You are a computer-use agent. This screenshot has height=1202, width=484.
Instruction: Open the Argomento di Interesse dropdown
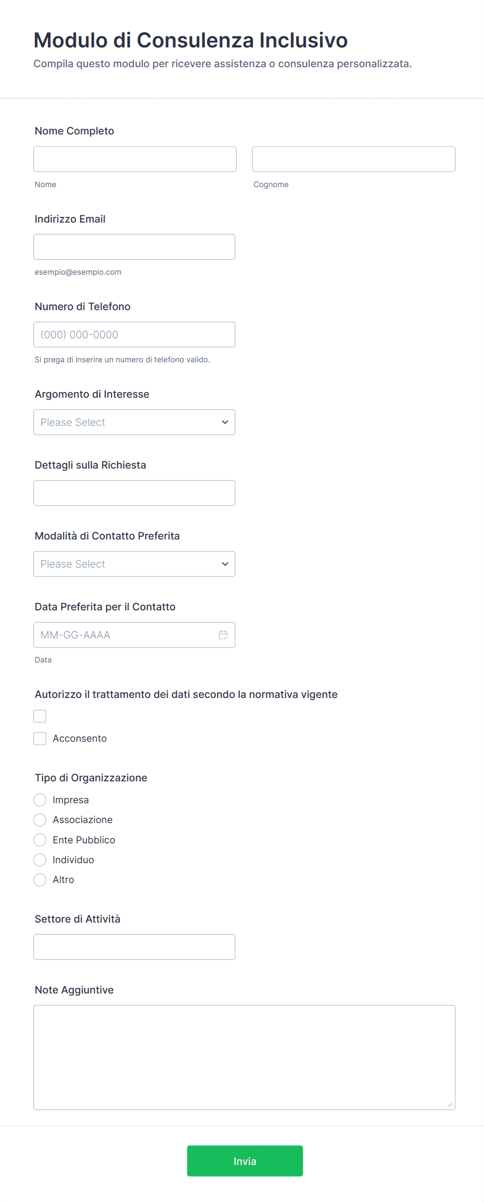134,422
